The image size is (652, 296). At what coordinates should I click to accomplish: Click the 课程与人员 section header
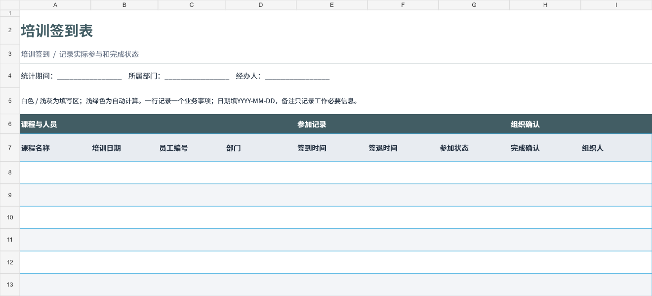pos(39,125)
